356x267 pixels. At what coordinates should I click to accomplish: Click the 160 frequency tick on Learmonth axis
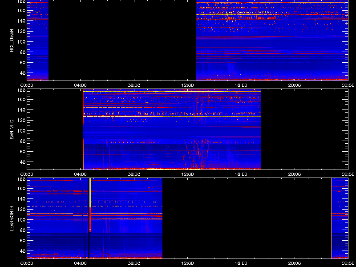pos(21,188)
